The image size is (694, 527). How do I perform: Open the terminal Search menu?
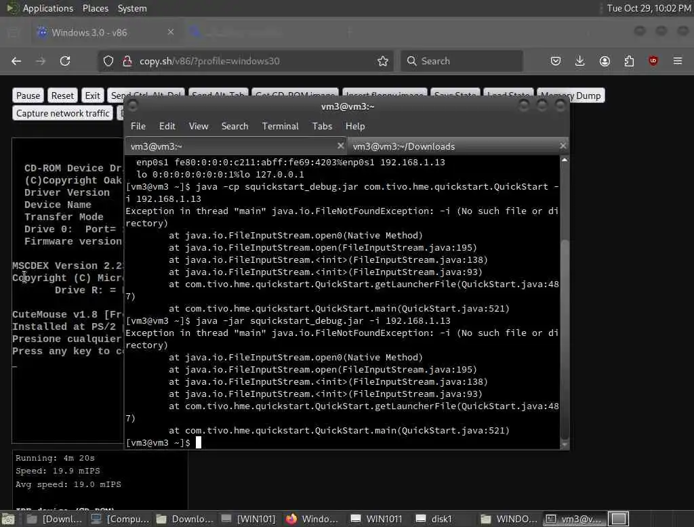tap(234, 126)
